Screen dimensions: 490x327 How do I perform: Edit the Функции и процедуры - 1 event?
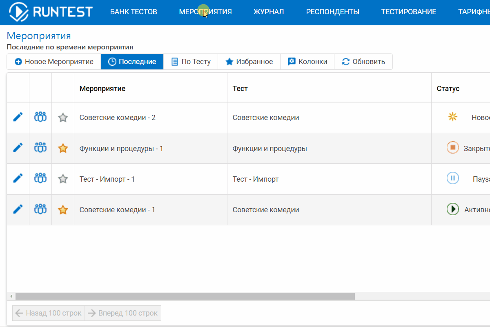[18, 148]
